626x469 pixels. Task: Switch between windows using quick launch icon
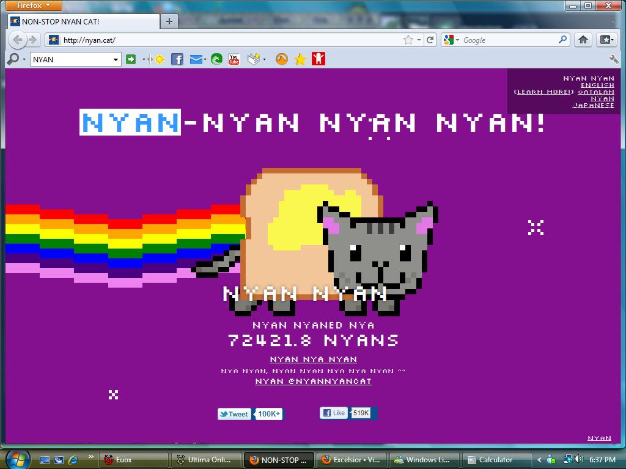click(59, 460)
